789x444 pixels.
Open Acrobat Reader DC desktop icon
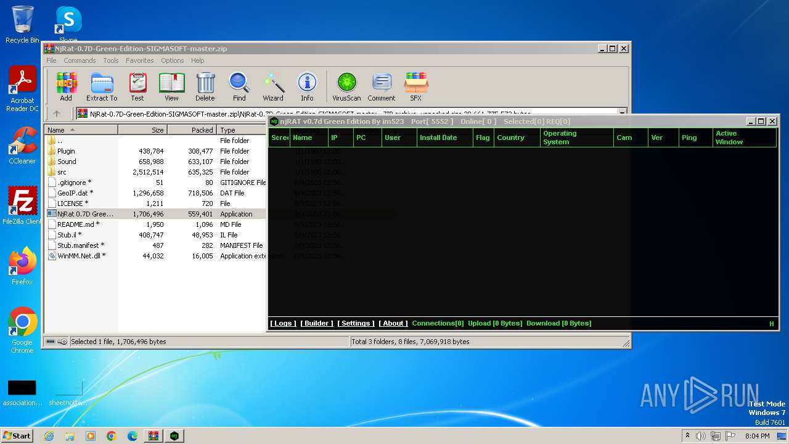[x=22, y=89]
